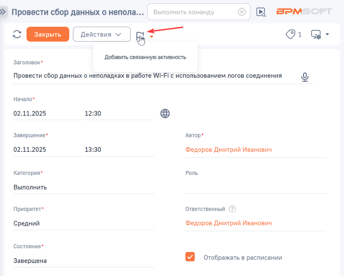The height and width of the screenshot is (276, 344).
Task: Click the refresh page icon
Action: pos(17,34)
